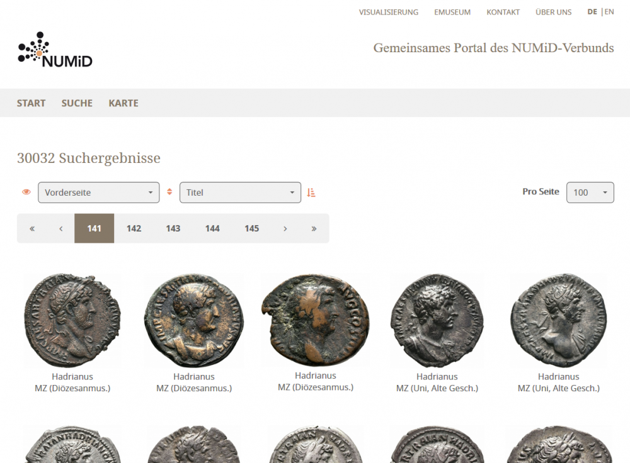This screenshot has height=463, width=630.
Task: Select page 143 in pagination
Action: pyautogui.click(x=173, y=228)
